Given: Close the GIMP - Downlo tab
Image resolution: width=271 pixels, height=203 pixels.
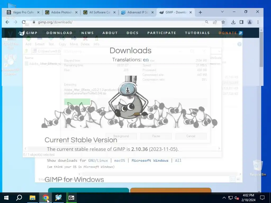Looking at the screenshot, I should tap(191, 12).
